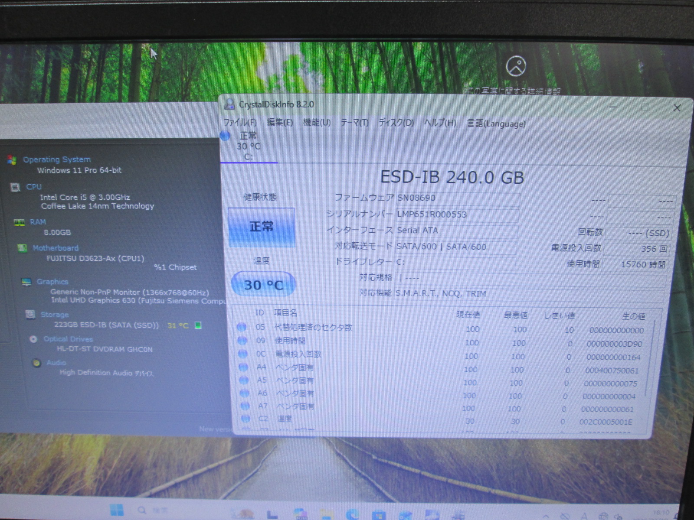Click the CPU chip icon in Speccy
Viewport: 694px width, 520px height.
[x=15, y=187]
